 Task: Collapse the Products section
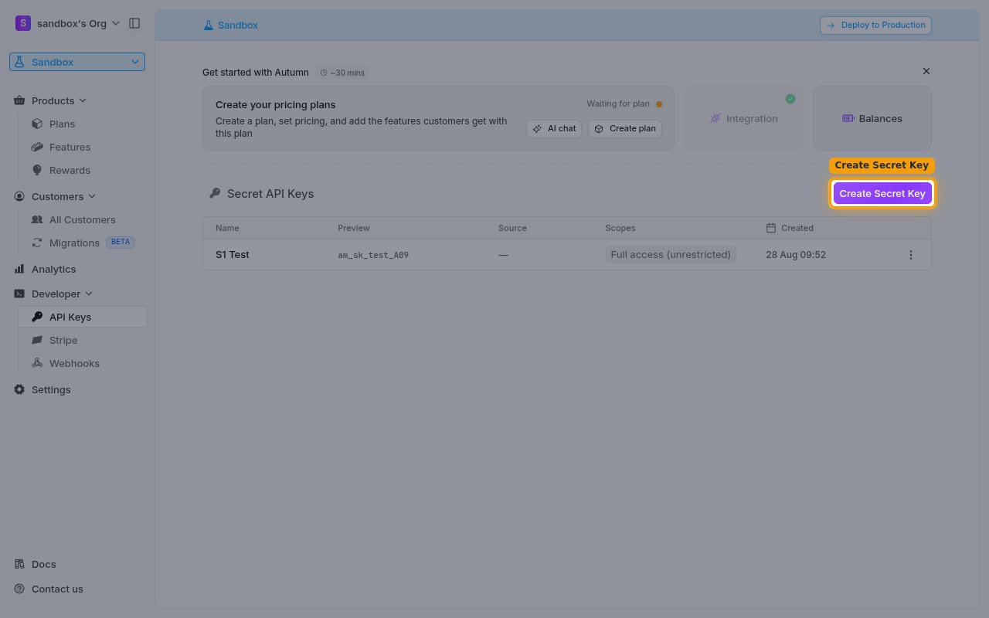pyautogui.click(x=50, y=100)
